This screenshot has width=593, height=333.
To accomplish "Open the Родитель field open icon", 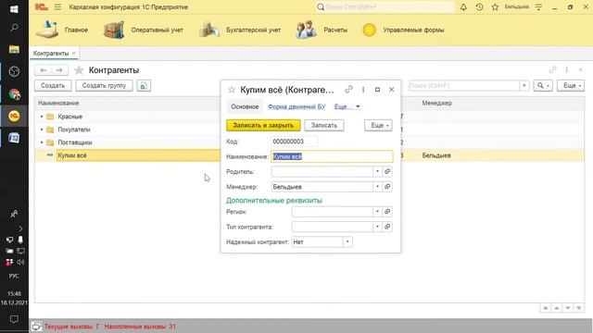I will click(387, 171).
